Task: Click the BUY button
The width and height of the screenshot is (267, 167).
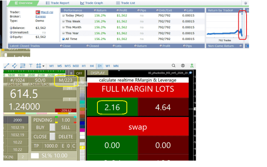Action: 40,127
